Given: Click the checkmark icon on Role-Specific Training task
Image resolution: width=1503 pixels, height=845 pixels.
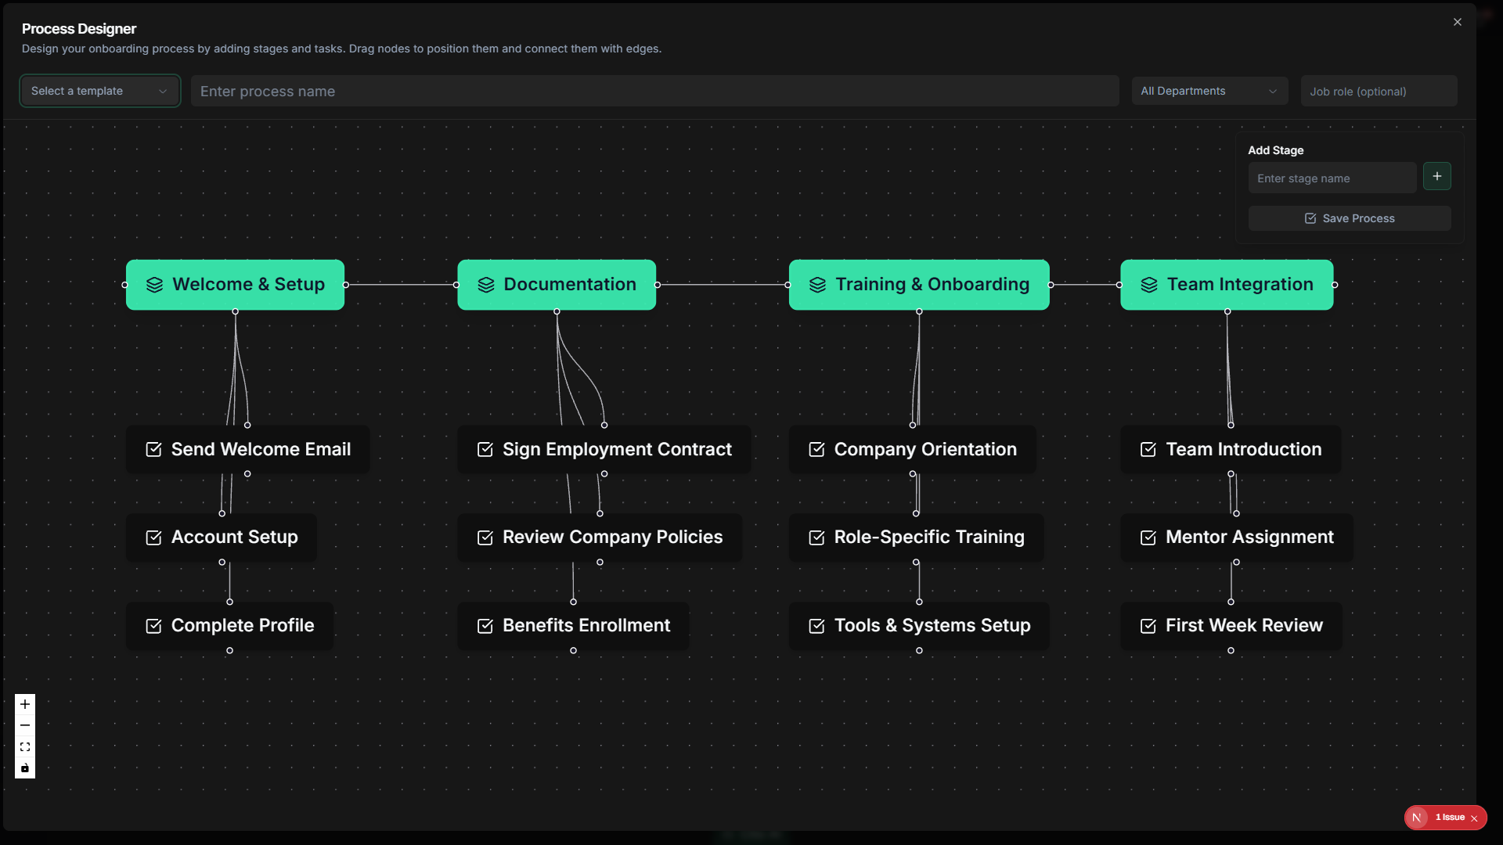Looking at the screenshot, I should (816, 537).
